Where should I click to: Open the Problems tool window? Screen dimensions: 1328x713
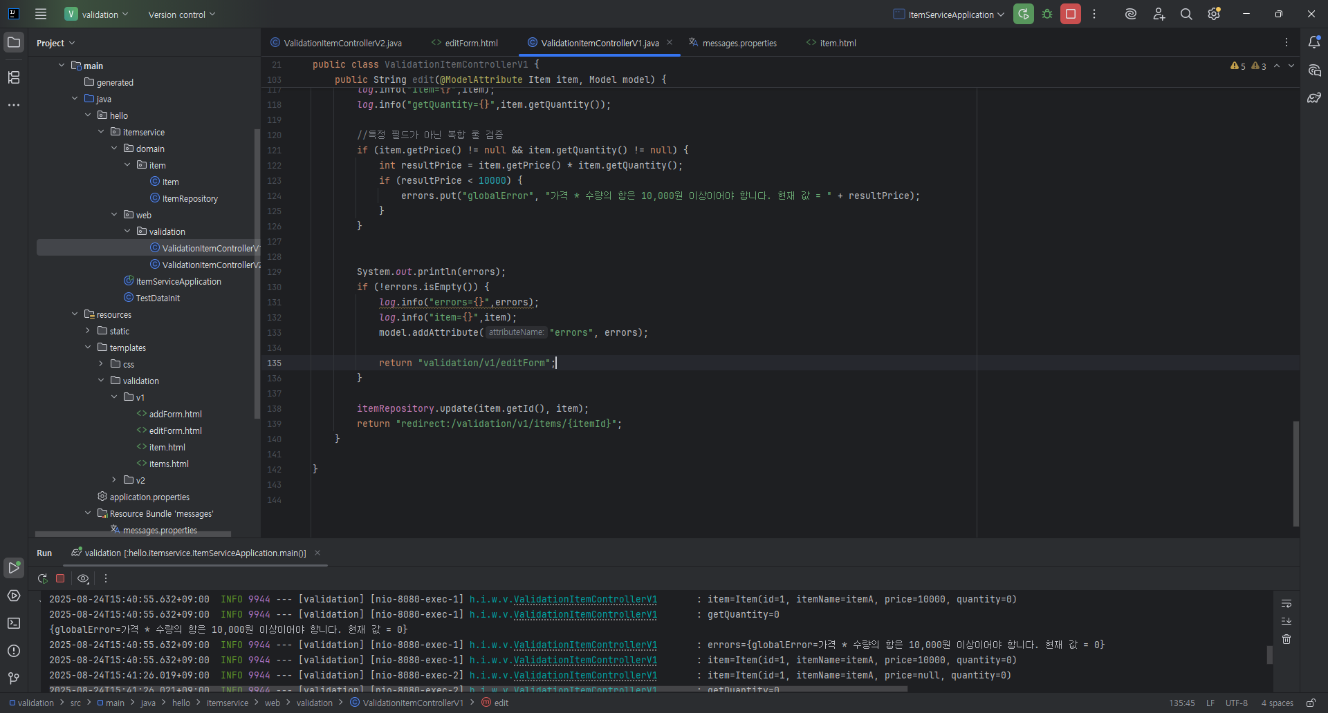pos(14,651)
